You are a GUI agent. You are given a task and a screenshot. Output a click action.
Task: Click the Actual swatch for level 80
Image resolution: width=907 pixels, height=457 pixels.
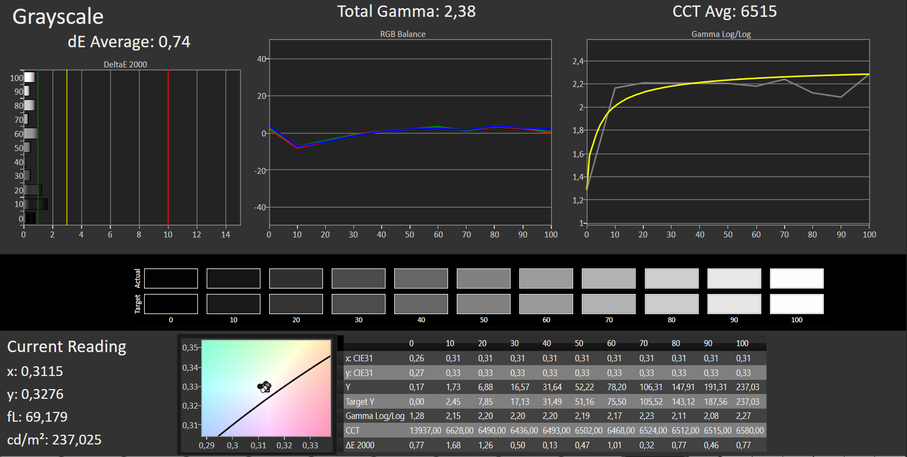point(672,278)
